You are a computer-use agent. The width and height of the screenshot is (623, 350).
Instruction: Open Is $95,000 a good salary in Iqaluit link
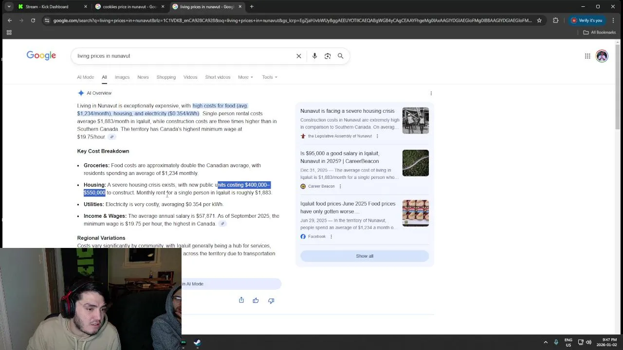tap(340, 157)
